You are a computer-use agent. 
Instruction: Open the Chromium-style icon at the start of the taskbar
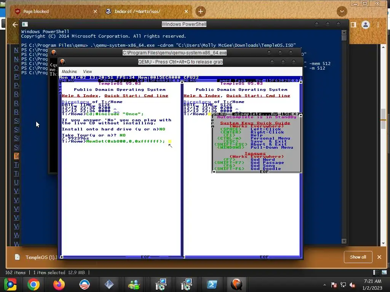(x=10, y=284)
